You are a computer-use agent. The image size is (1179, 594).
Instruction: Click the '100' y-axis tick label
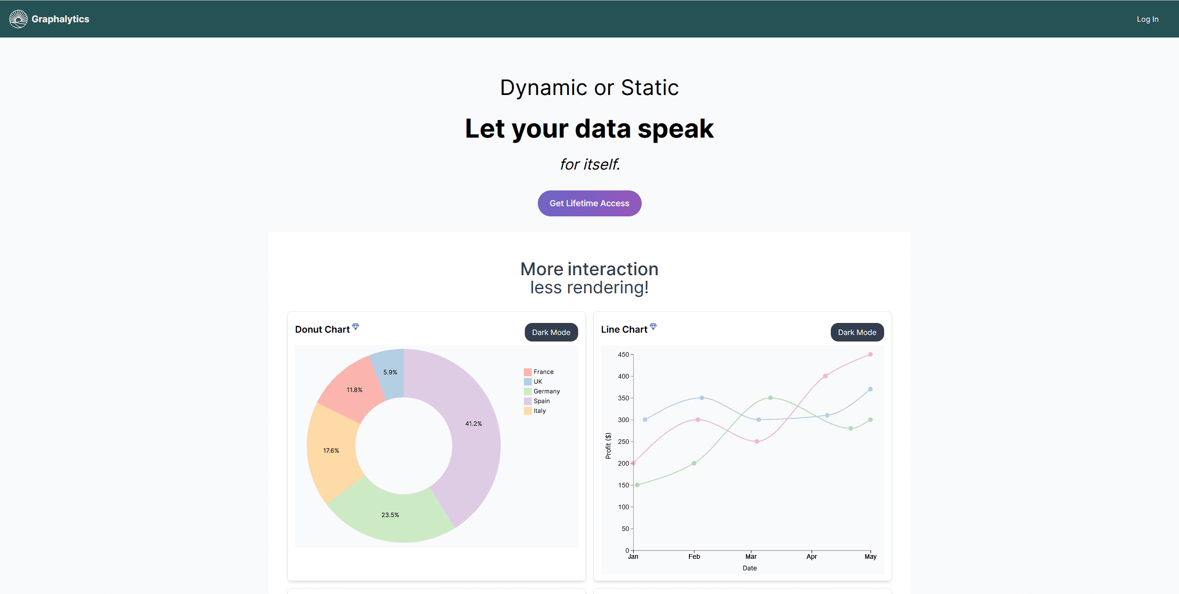(623, 507)
